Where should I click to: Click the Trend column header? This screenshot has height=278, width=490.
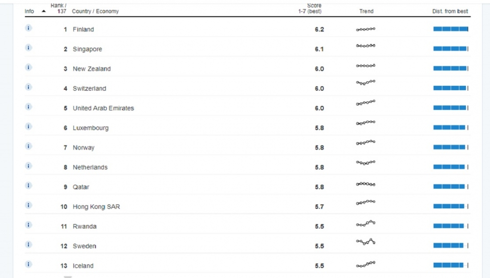point(366,11)
